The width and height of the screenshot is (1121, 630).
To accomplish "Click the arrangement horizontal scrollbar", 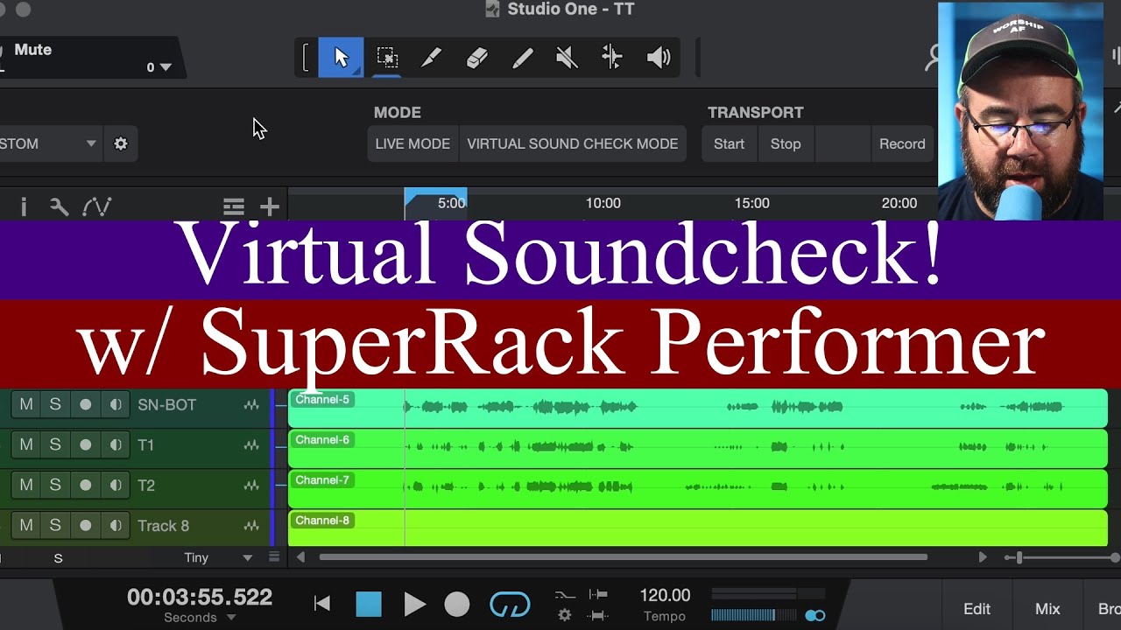I will (623, 557).
